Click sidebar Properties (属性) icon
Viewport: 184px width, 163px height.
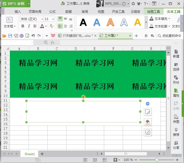click(176, 93)
